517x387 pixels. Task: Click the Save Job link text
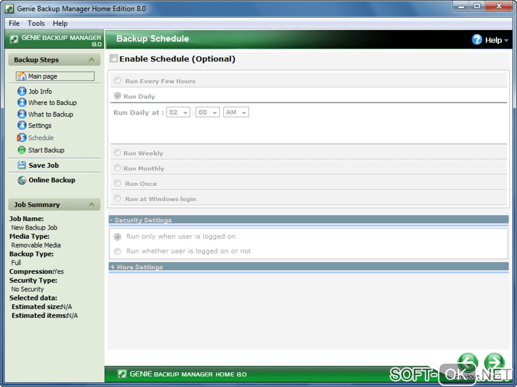[44, 165]
